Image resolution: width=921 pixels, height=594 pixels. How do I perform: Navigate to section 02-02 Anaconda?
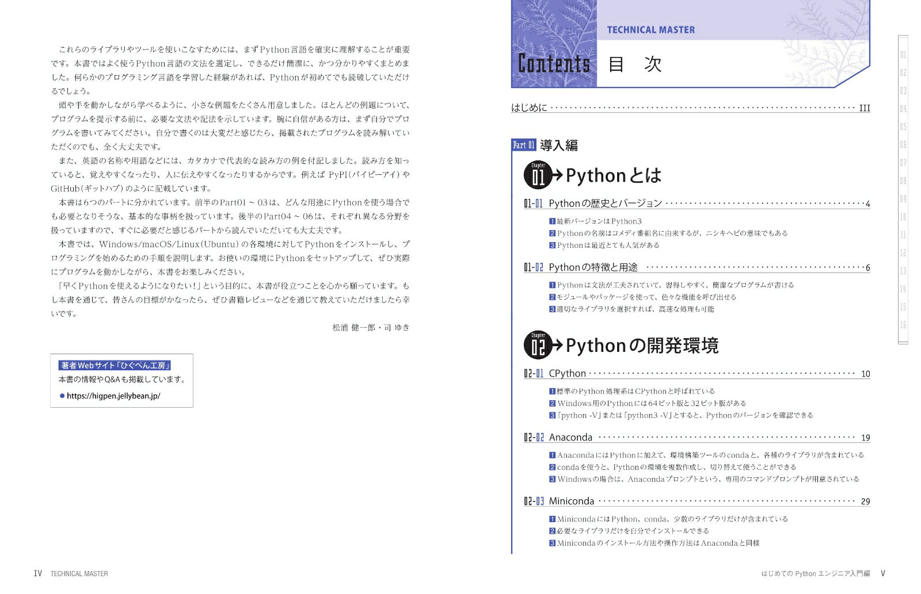(570, 438)
